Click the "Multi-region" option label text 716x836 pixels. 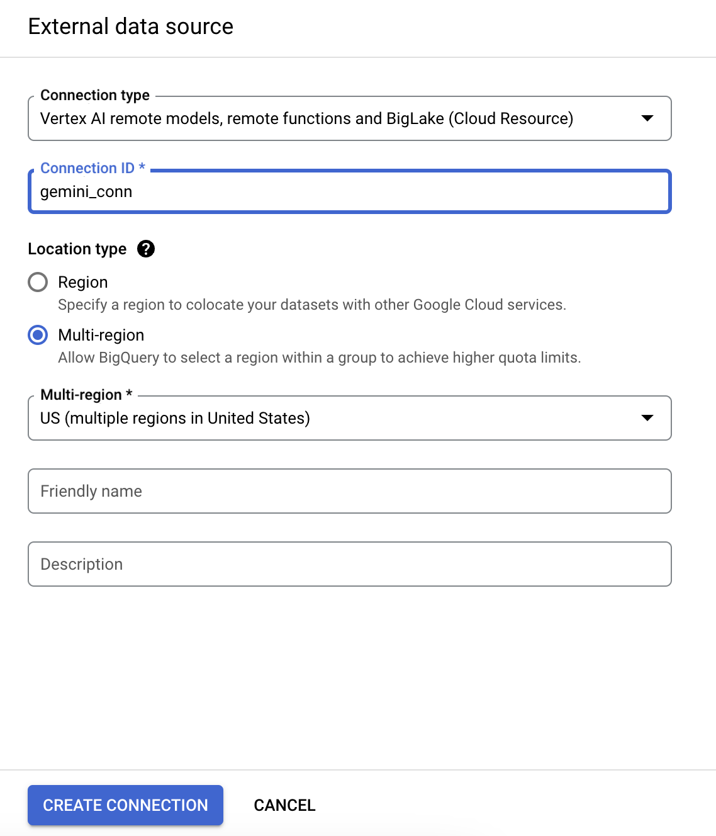tap(101, 335)
